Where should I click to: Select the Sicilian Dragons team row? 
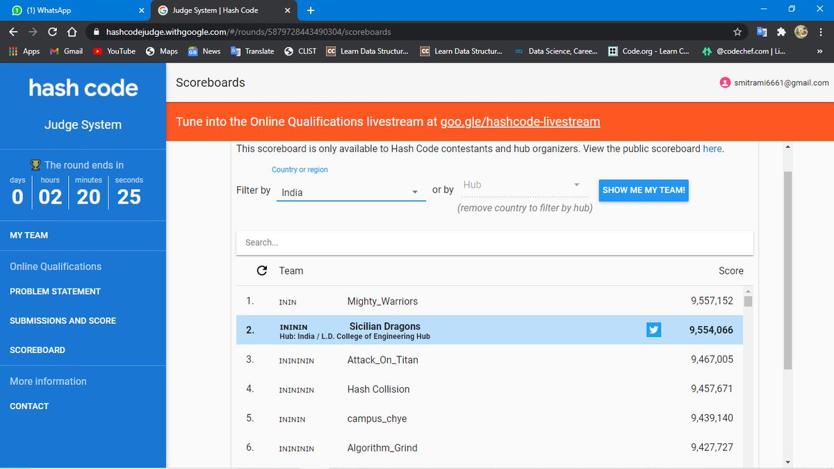tap(490, 331)
